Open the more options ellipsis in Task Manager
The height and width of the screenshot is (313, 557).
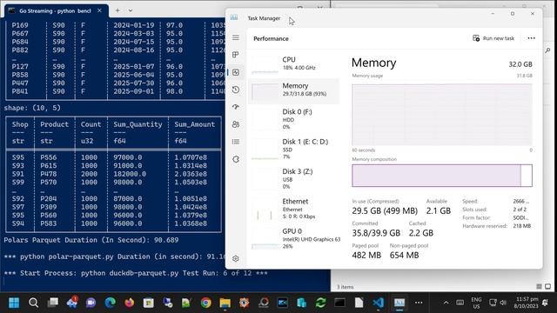click(531, 38)
